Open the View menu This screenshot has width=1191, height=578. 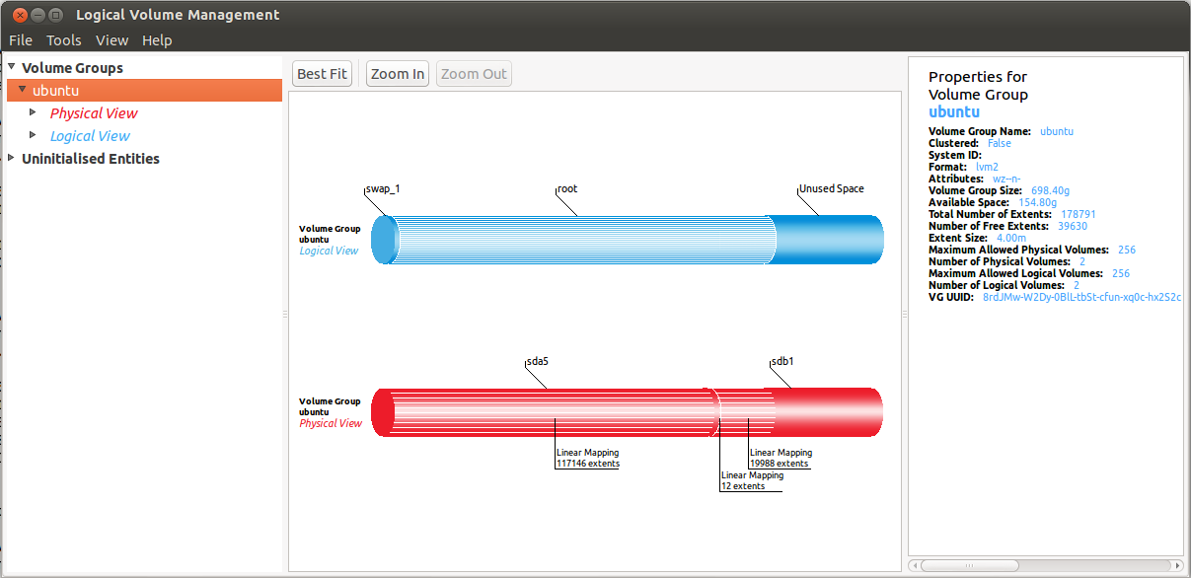point(112,40)
